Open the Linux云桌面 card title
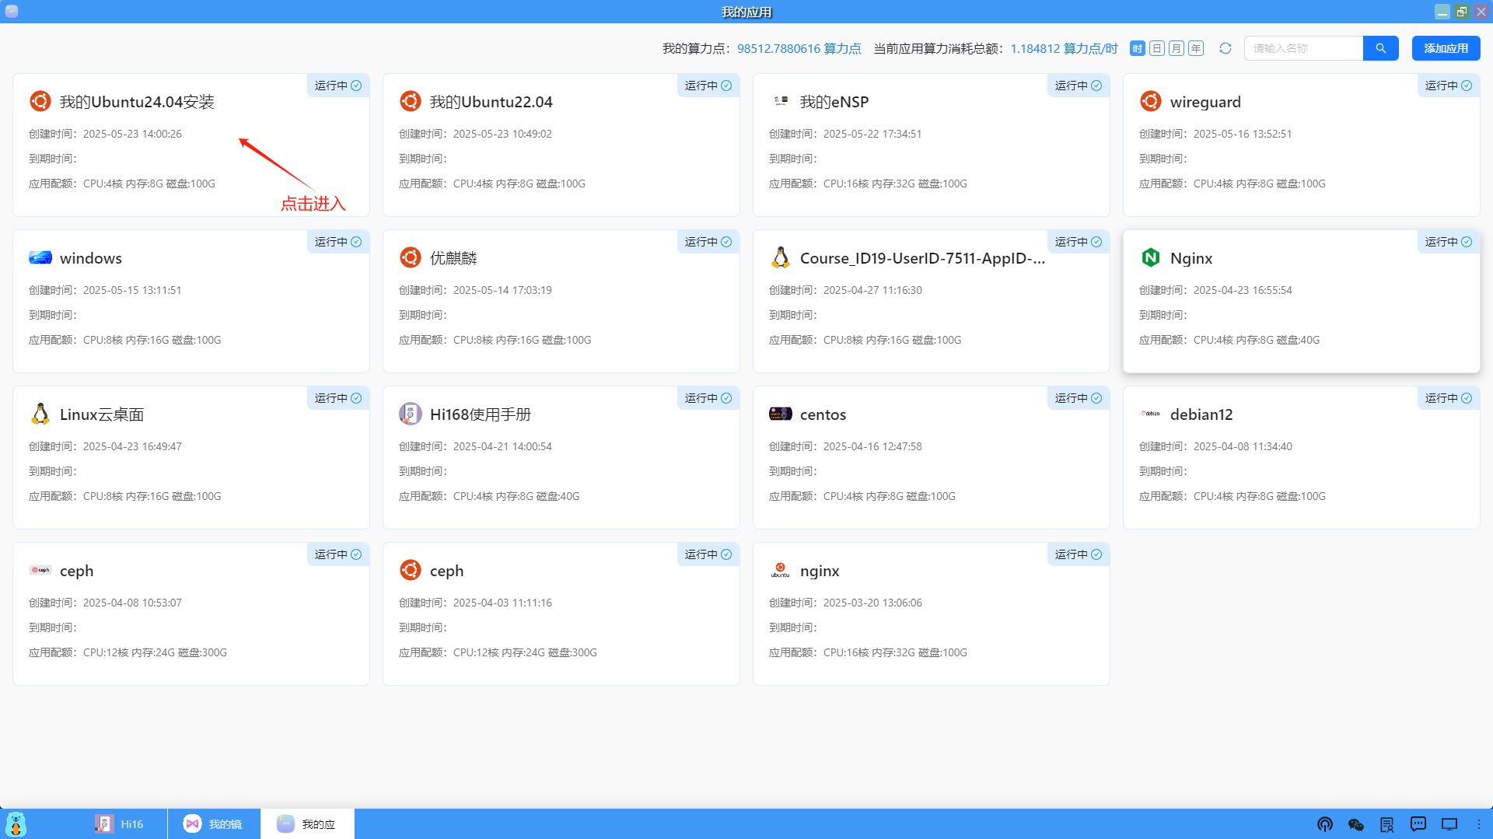Viewport: 1493px width, 839px height. coord(102,414)
